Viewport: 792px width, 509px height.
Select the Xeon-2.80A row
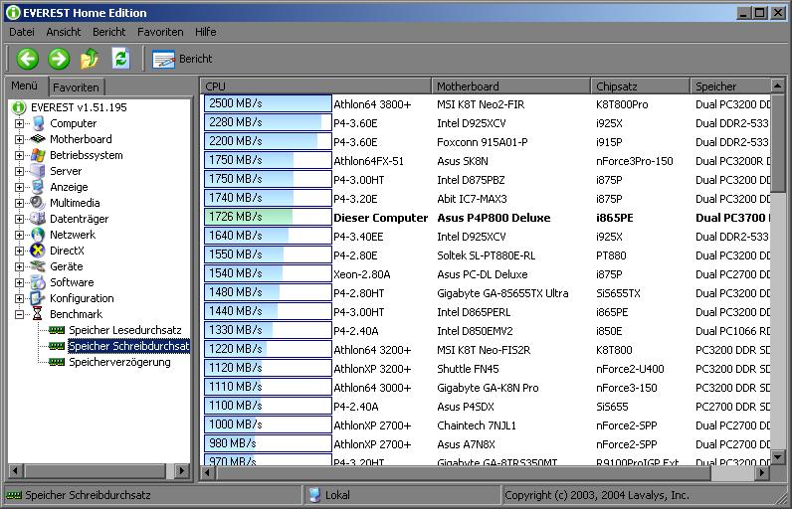click(x=487, y=274)
